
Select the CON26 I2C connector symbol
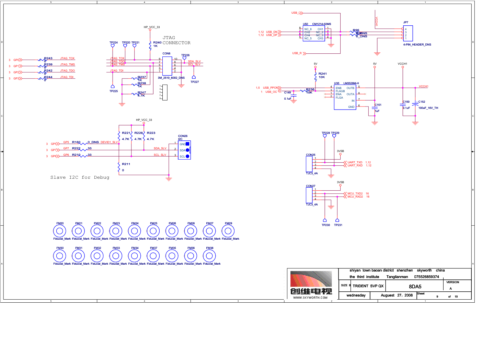click(x=184, y=150)
